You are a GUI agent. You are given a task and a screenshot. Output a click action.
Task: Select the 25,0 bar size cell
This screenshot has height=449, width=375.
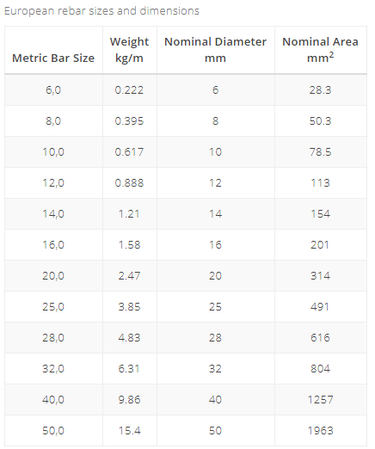(x=53, y=307)
